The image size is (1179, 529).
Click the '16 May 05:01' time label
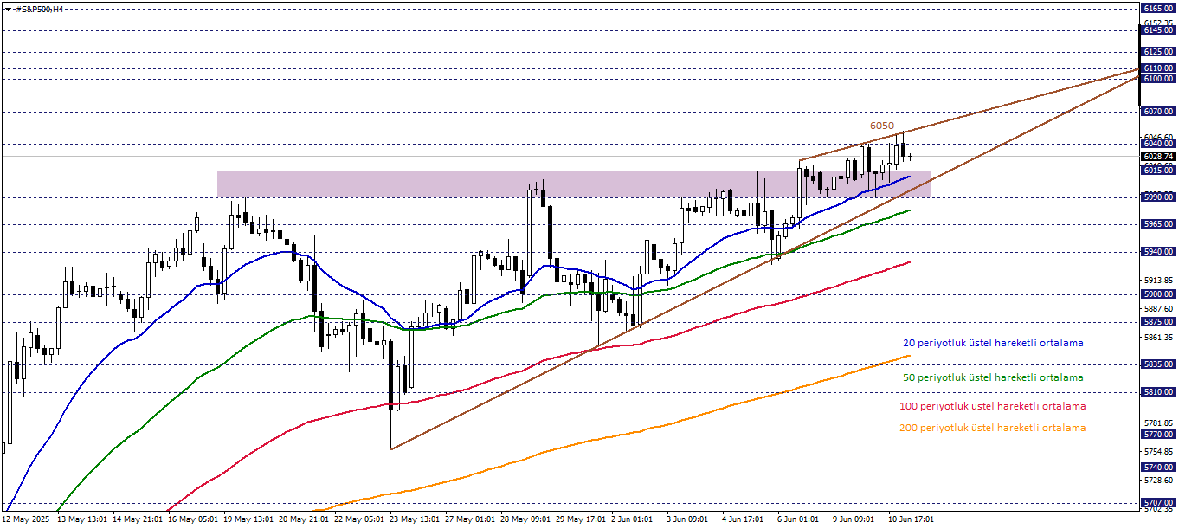193,519
